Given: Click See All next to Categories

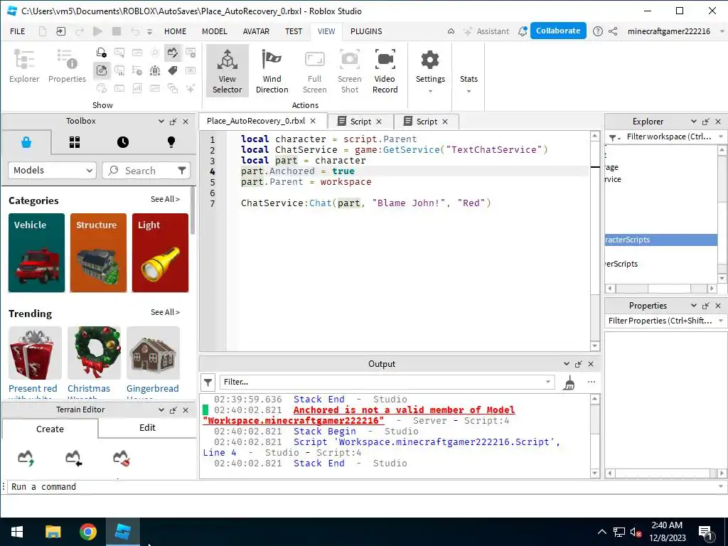Looking at the screenshot, I should coord(165,199).
